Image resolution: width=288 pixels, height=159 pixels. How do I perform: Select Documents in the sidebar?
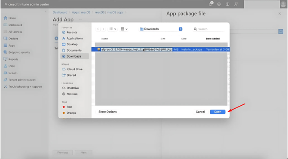[x=74, y=50]
